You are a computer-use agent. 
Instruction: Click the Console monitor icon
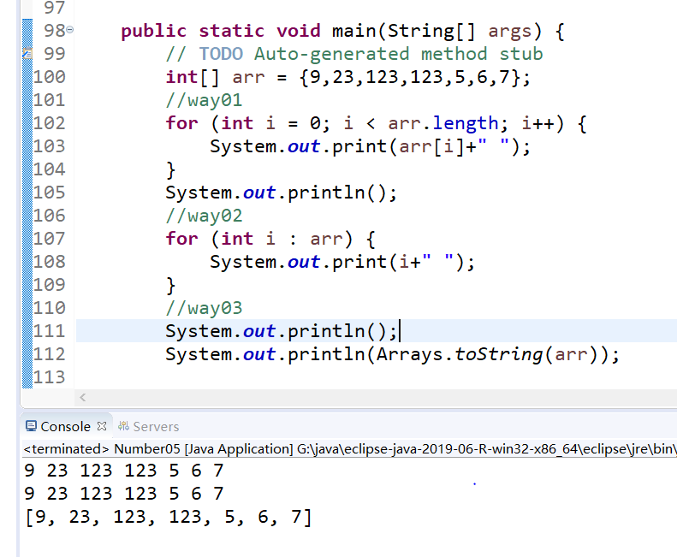click(x=32, y=426)
